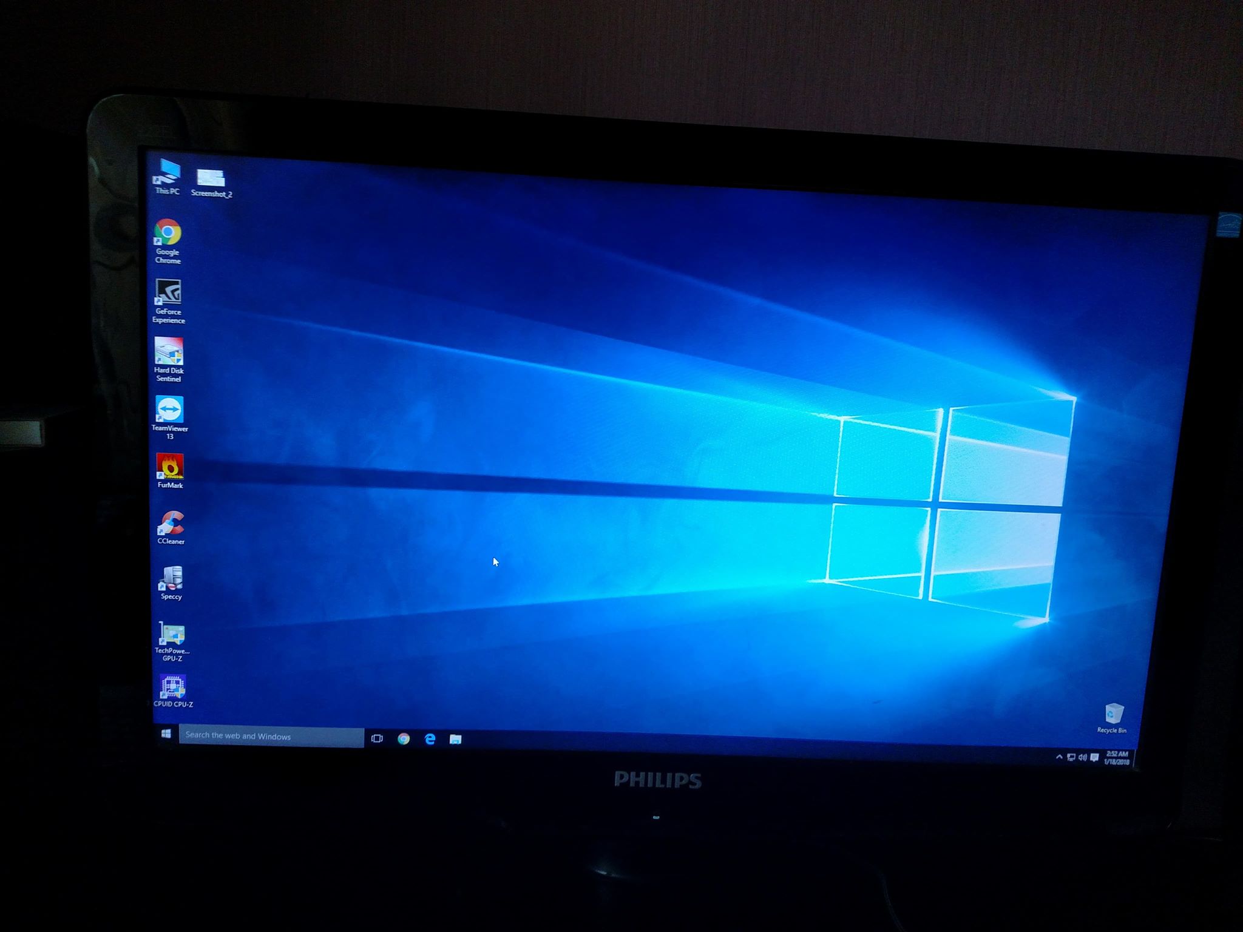The height and width of the screenshot is (932, 1243).
Task: Open Microsoft Edge from the taskbar
Action: [430, 738]
